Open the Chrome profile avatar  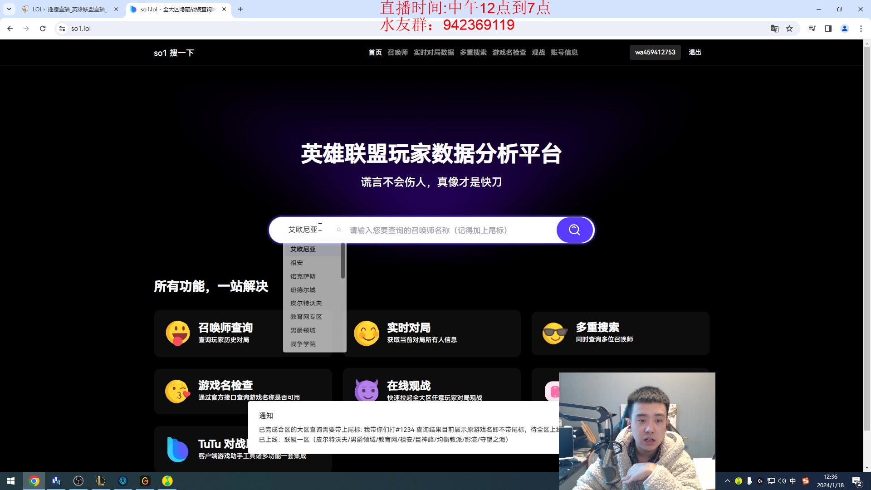click(x=844, y=29)
